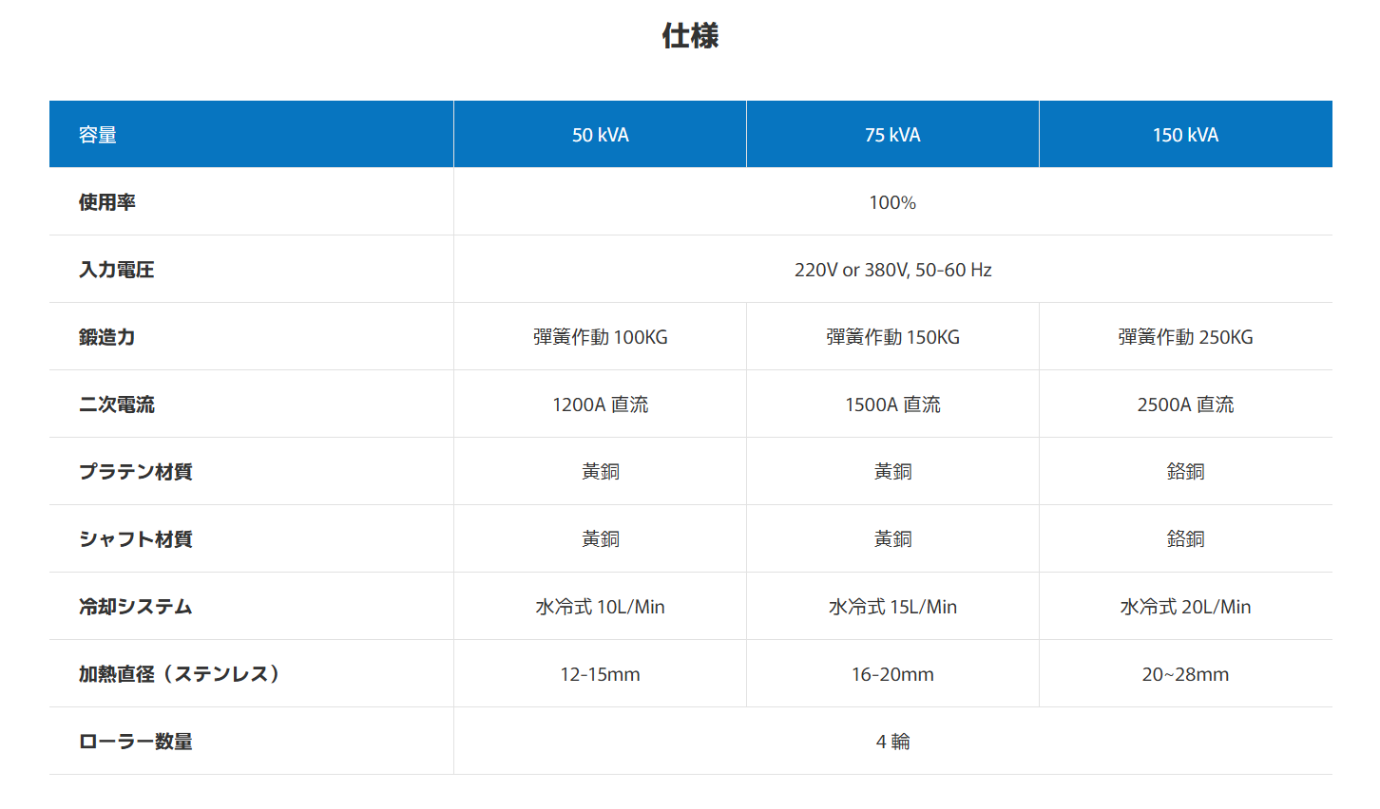
Task: Select the 使用率 row label
Action: pyautogui.click(x=107, y=202)
